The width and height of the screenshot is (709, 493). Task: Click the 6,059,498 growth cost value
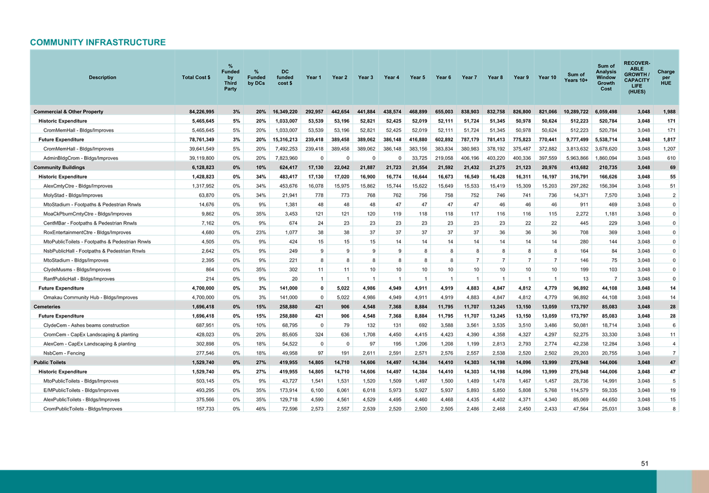tap(606, 112)
